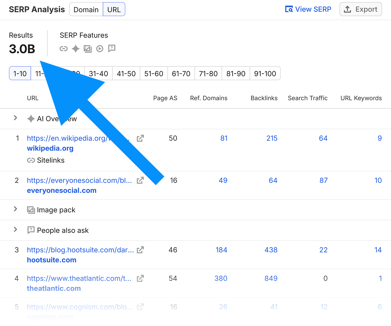
Task: Open the wikipedia.org domain link
Action: (50, 148)
